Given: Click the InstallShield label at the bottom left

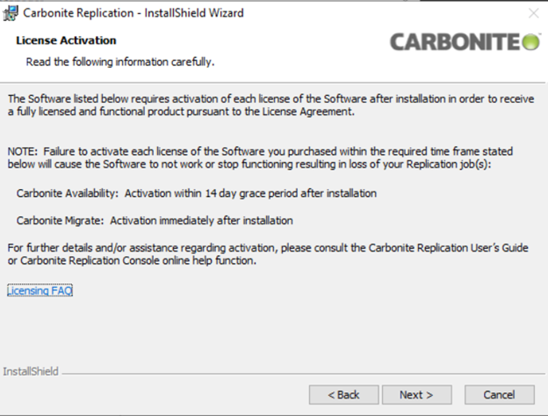Looking at the screenshot, I should [31, 371].
